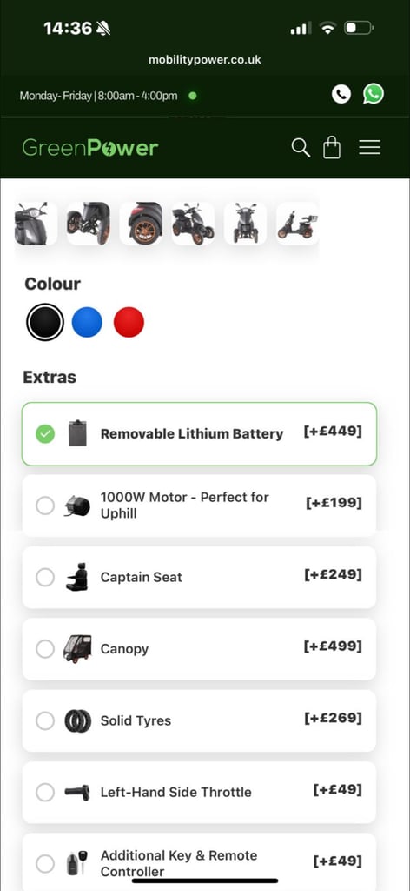
Task: Open the shopping bag cart
Action: [332, 148]
